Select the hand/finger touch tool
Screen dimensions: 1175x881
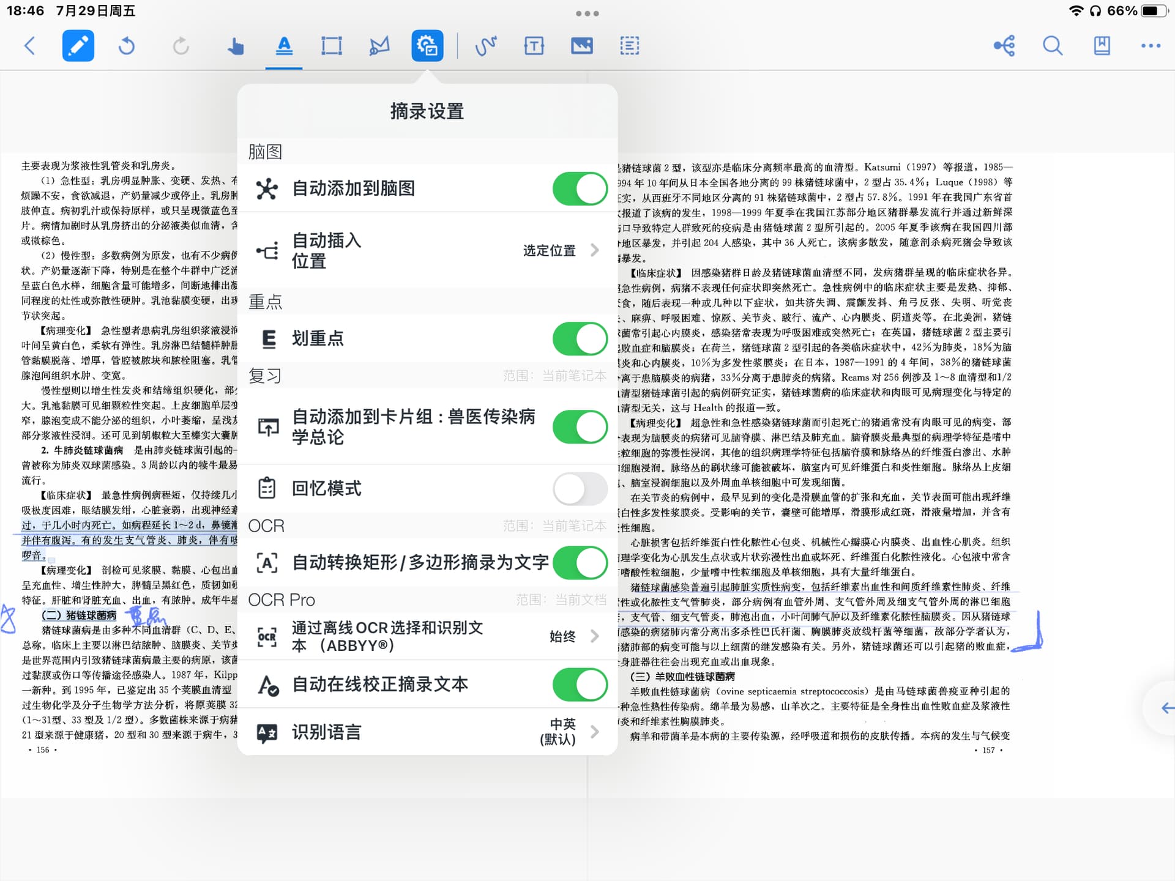pyautogui.click(x=235, y=46)
